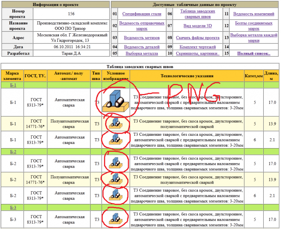
Task: Click the large weld image in first Б-1 row
Action: click(x=116, y=101)
